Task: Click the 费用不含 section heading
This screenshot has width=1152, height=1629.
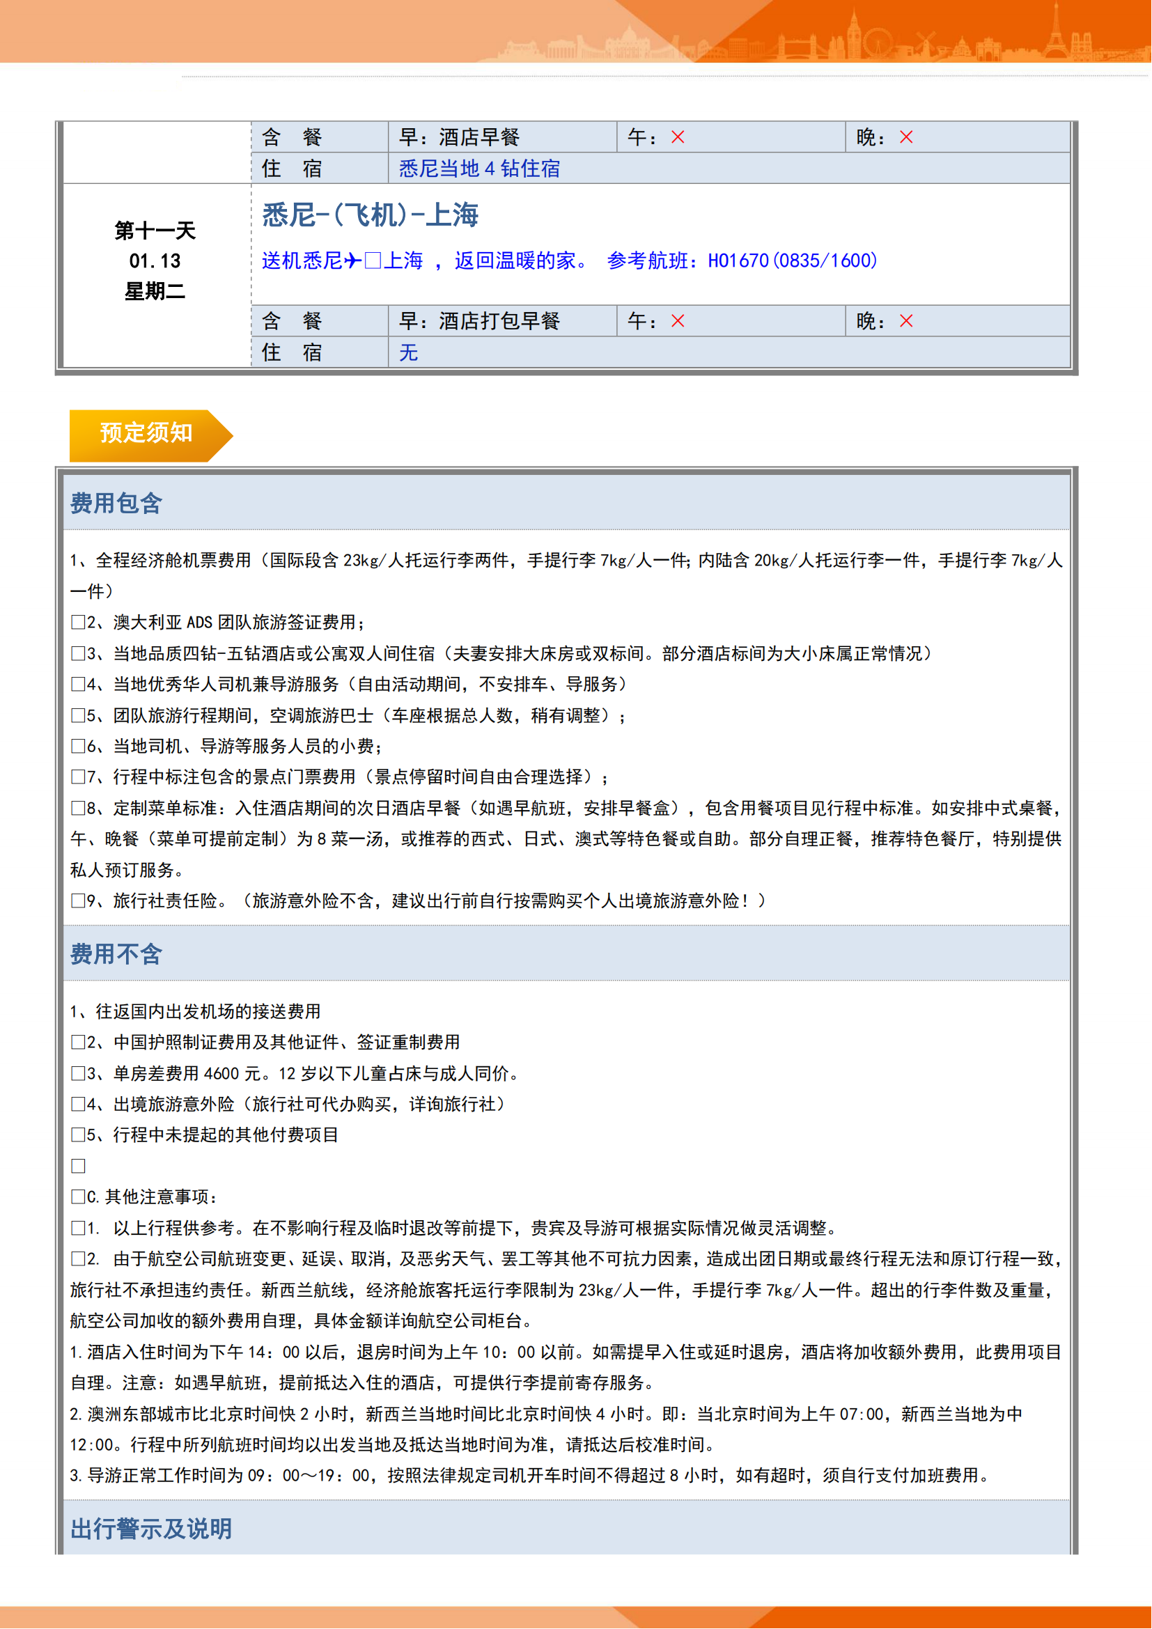Action: coord(116,954)
